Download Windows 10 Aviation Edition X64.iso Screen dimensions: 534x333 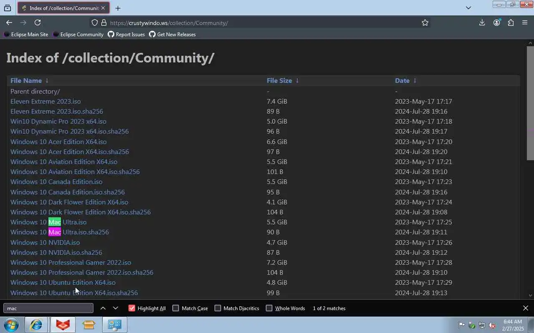[64, 162]
